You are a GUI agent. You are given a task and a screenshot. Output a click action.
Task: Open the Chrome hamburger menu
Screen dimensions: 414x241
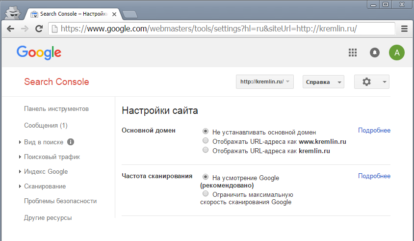pos(404,28)
